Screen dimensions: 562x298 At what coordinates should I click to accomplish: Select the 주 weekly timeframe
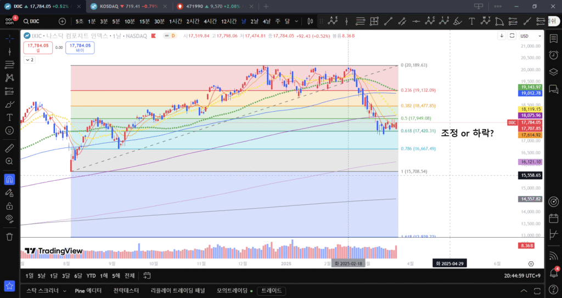tap(277, 21)
